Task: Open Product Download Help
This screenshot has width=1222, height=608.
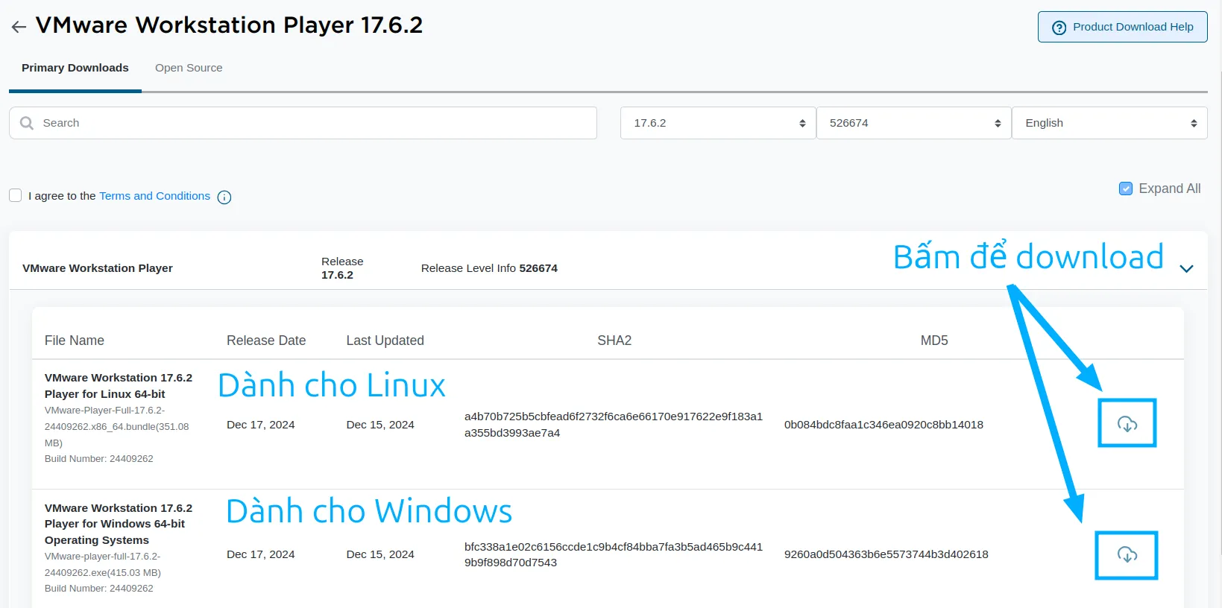Action: (x=1122, y=27)
